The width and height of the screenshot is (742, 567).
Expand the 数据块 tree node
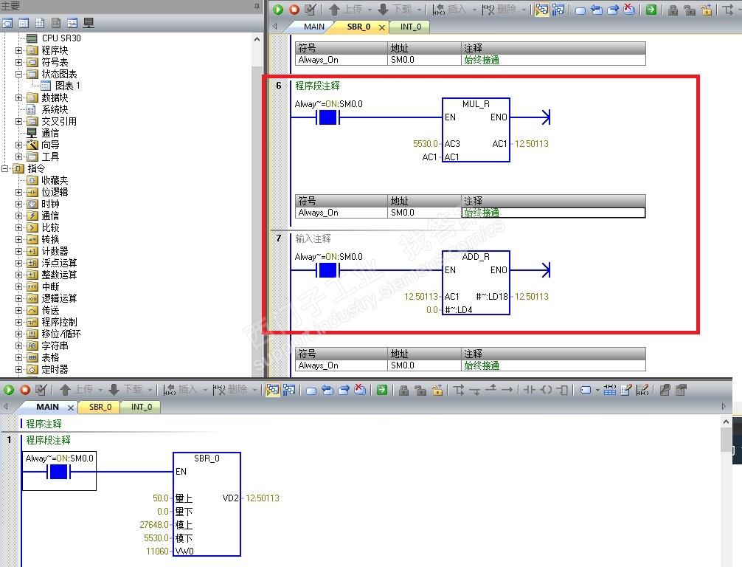18,97
